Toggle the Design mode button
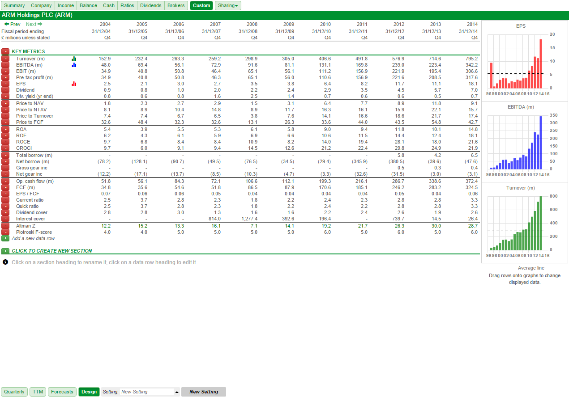This screenshot has width=569, height=397. [x=89, y=392]
